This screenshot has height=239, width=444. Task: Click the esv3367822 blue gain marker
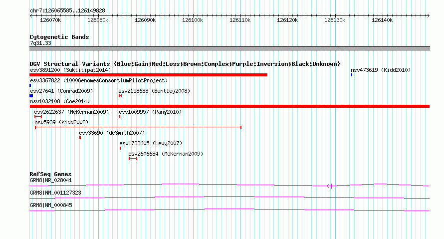[x=30, y=85]
